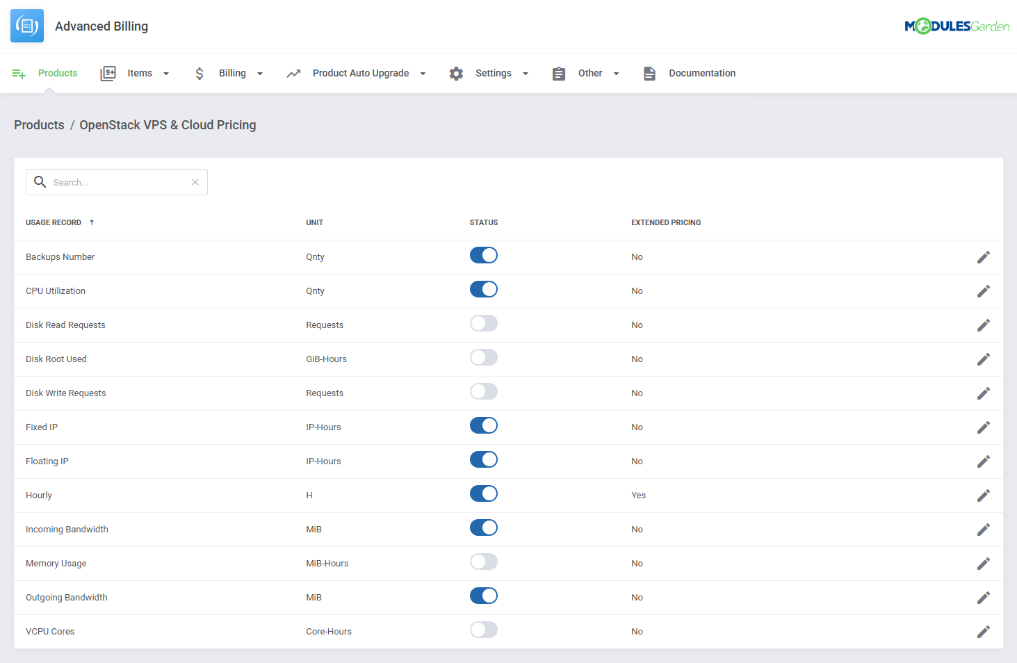Screen dimensions: 1017x663
Task: Edit the Hourly usage record with pencil icon
Action: (984, 495)
